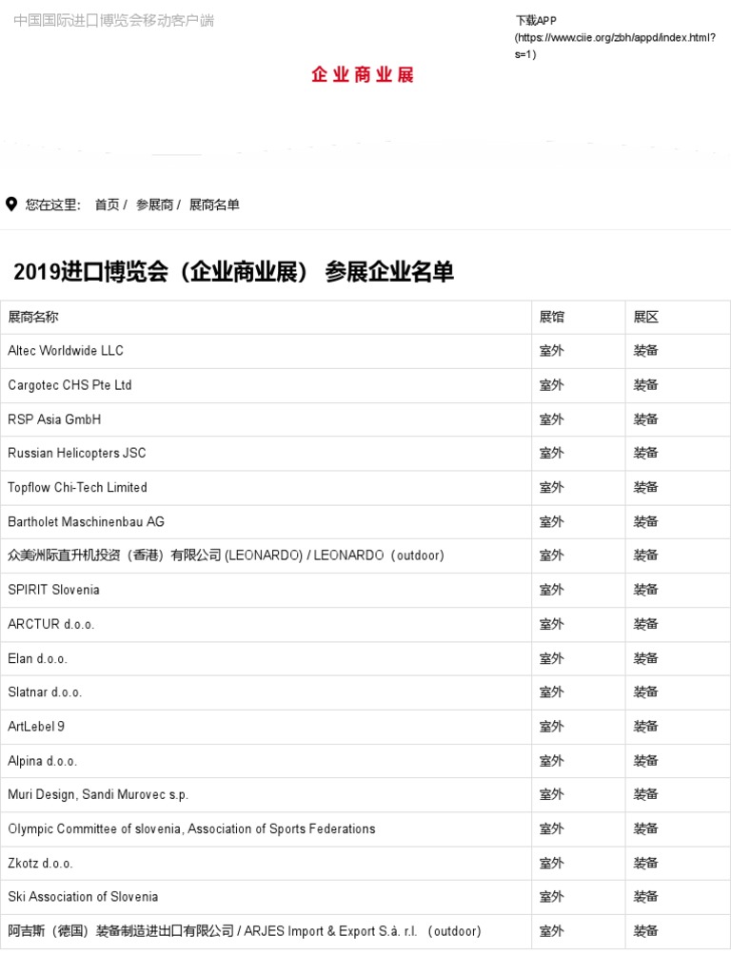The image size is (731, 974).
Task: Click the 中国国际进口博览会移动客户端 header text
Action: click(114, 21)
